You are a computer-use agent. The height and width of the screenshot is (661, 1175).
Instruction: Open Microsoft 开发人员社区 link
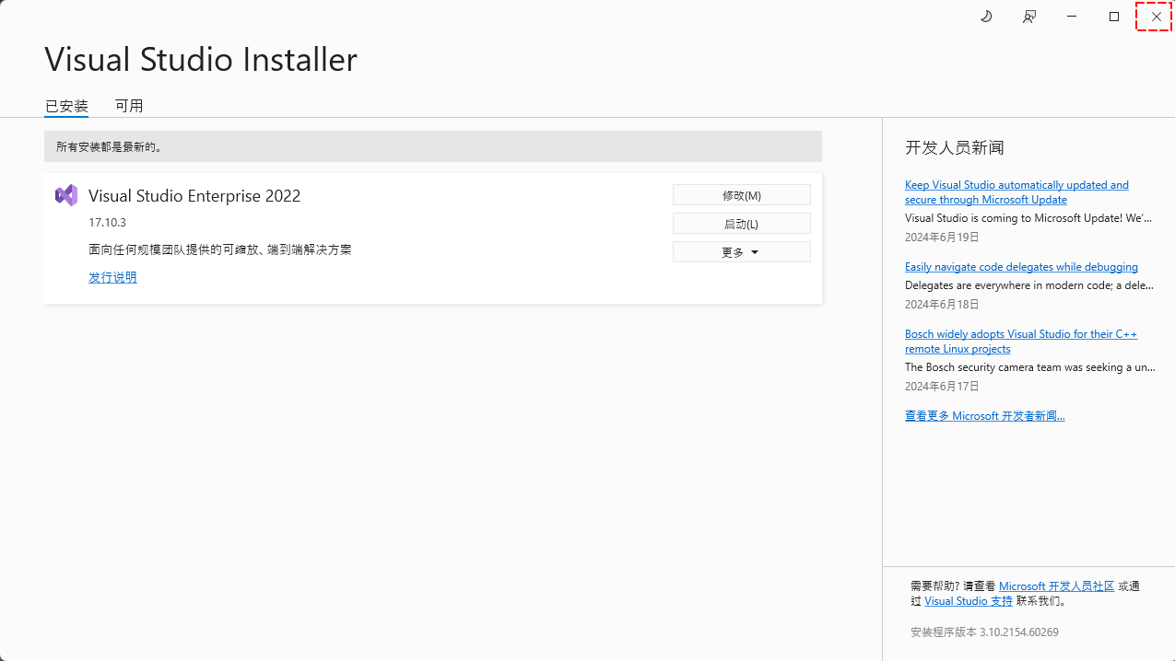1056,586
